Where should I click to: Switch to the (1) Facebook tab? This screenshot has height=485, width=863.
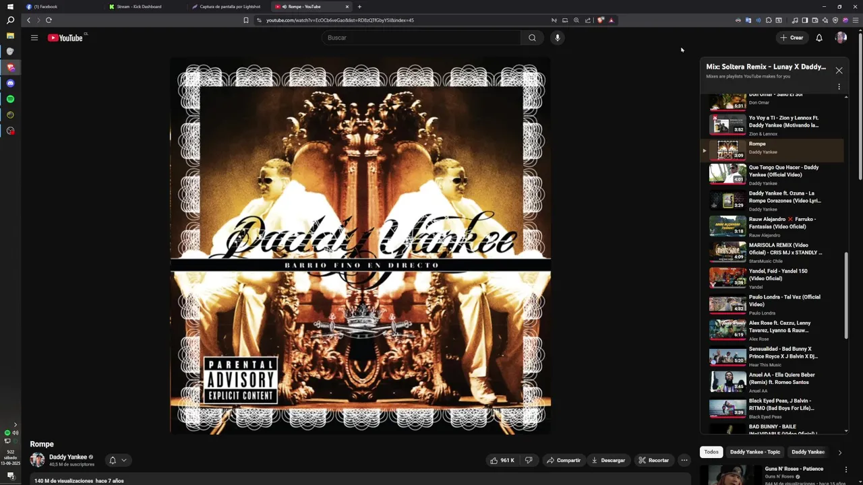63,7
